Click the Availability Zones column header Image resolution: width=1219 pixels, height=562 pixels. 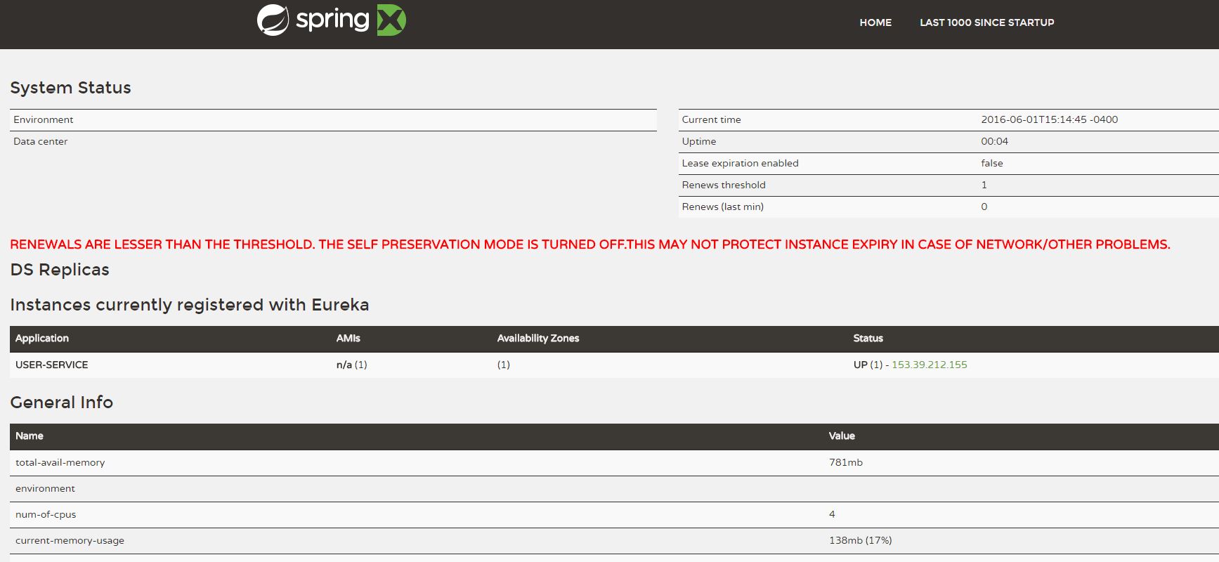coord(537,338)
